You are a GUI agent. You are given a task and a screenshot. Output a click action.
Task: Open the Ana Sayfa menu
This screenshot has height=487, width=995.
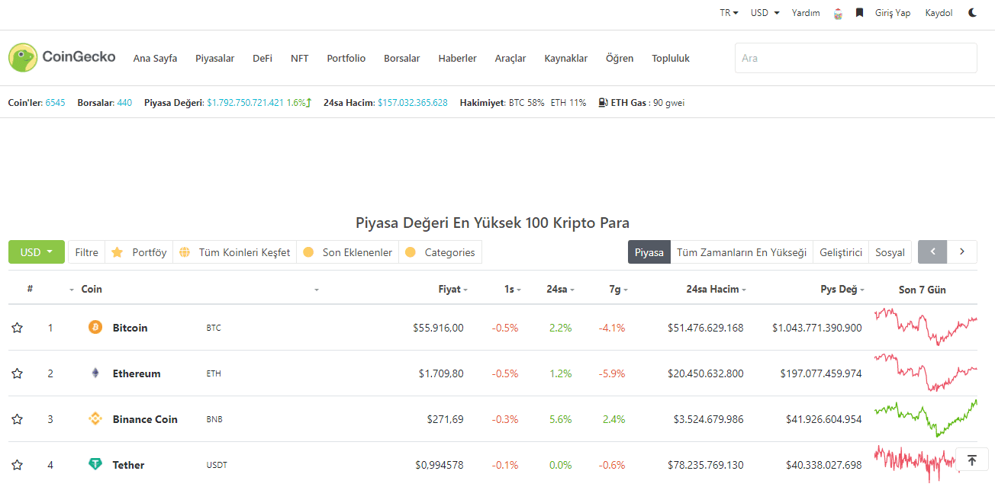point(155,58)
